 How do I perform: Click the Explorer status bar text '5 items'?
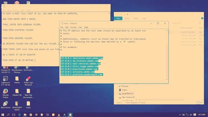119,103
